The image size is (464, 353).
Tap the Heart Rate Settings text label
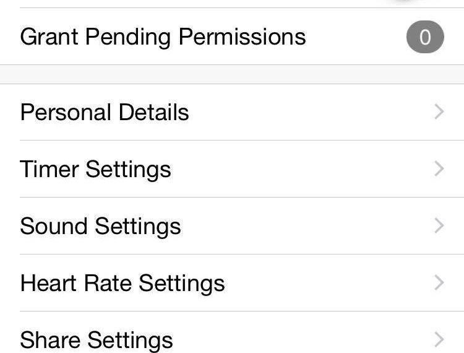[122, 284]
